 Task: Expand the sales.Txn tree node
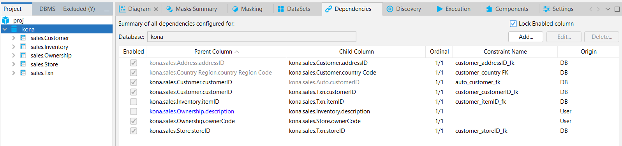point(14,73)
